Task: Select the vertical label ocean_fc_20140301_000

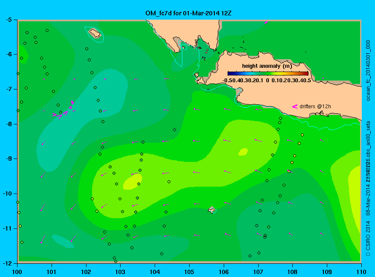Action: click(368, 70)
